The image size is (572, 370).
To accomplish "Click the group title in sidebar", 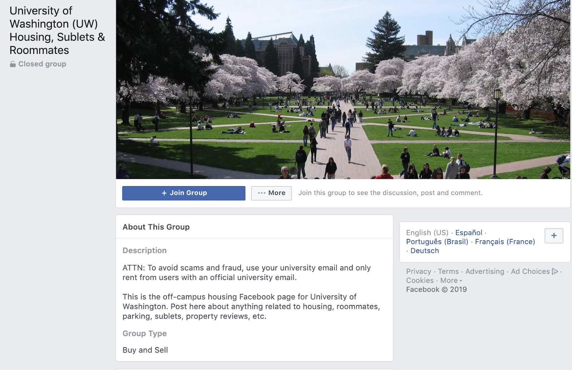I will 57,31.
